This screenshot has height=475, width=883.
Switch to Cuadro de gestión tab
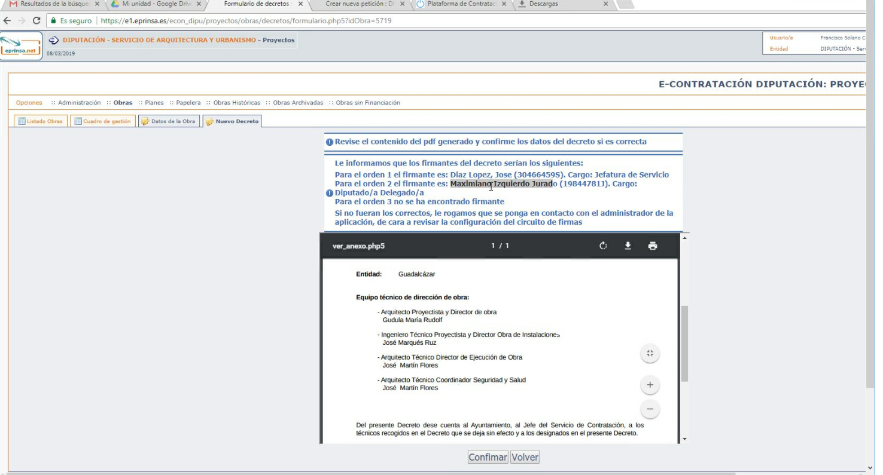(x=102, y=121)
